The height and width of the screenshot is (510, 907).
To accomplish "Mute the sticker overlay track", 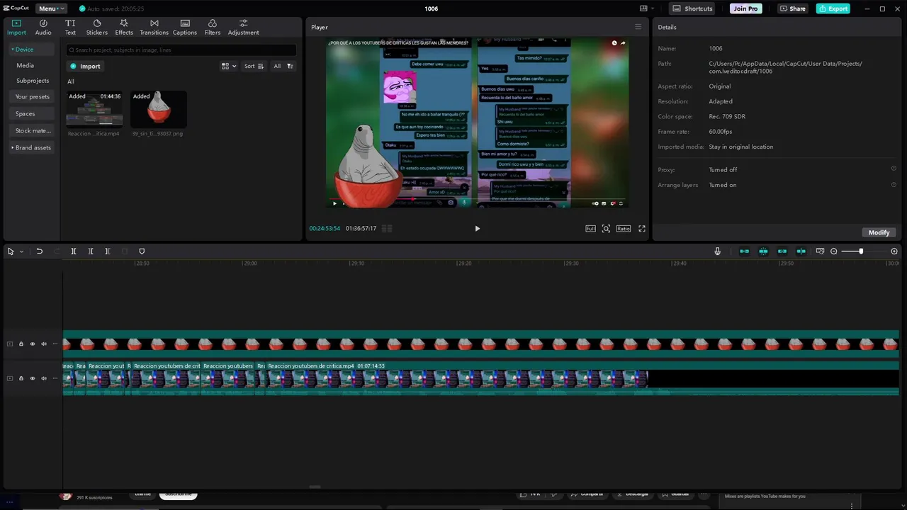I will (44, 344).
